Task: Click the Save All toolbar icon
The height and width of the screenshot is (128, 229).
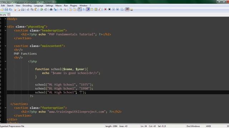Action: pos(10,10)
